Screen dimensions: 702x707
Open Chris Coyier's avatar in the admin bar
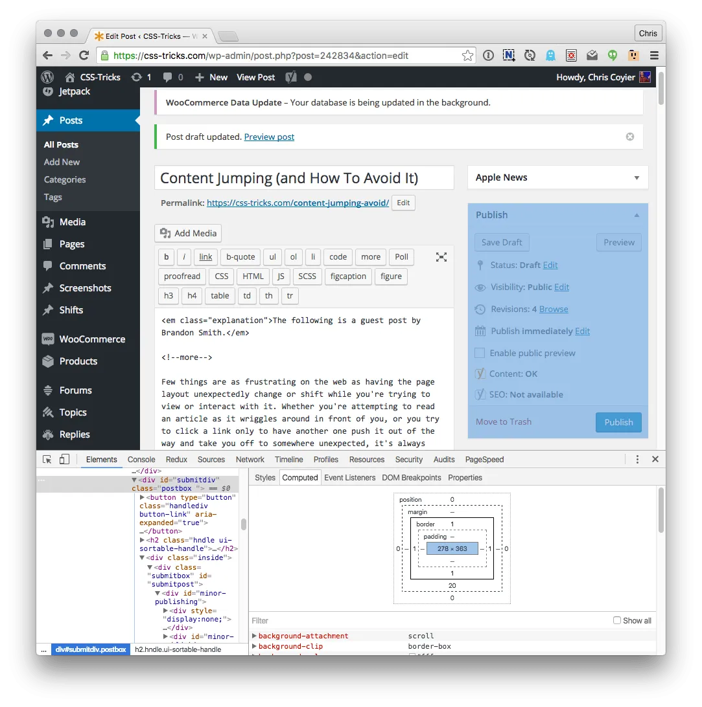tap(645, 77)
